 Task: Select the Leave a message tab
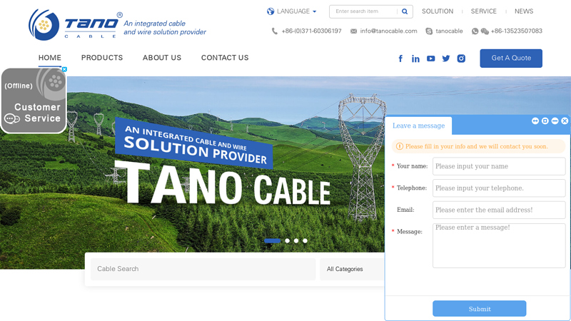tap(418, 126)
